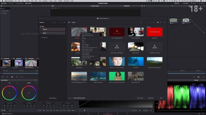The image size is (206, 115).
Task: Toggle the Gallery panel button
Action: coord(4,3)
